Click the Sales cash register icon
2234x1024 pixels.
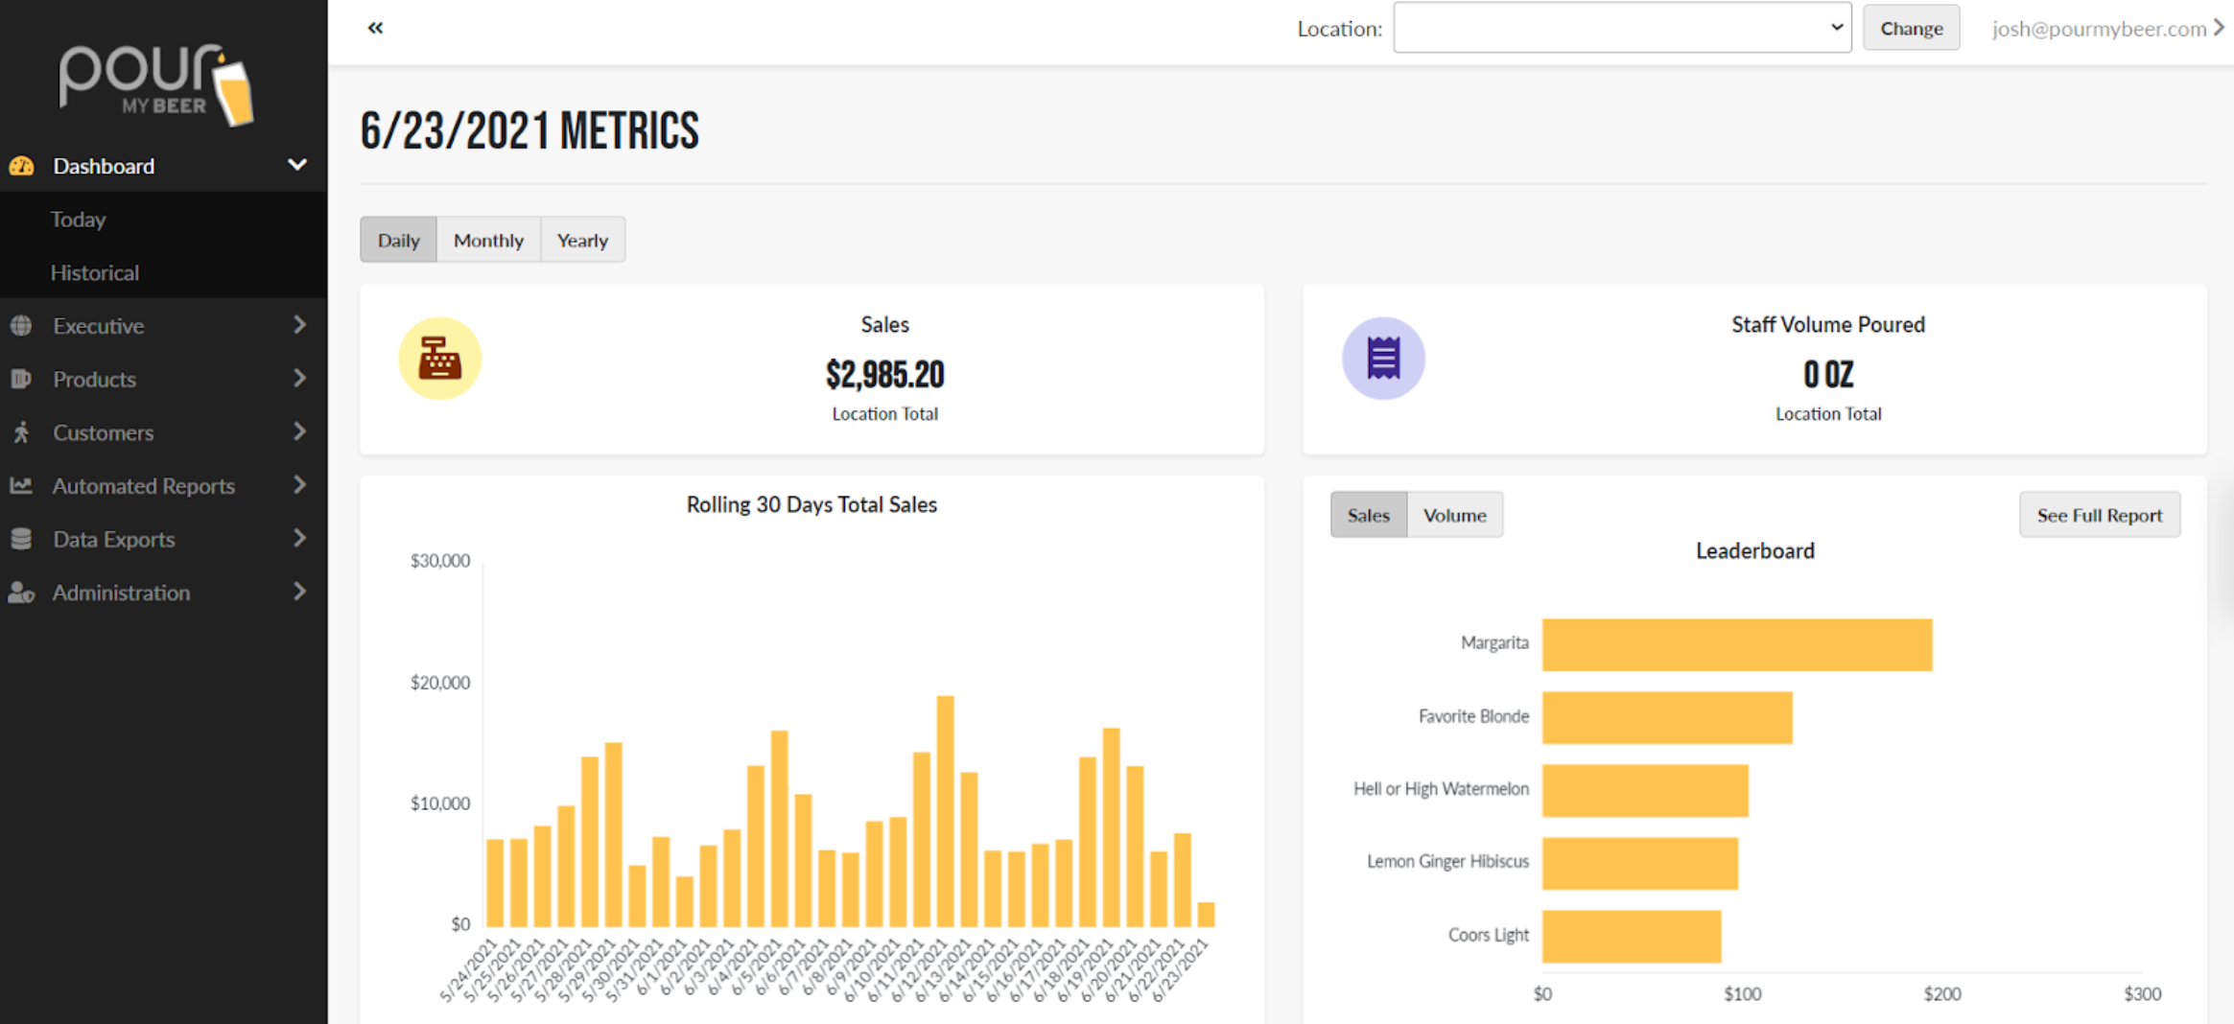point(439,359)
